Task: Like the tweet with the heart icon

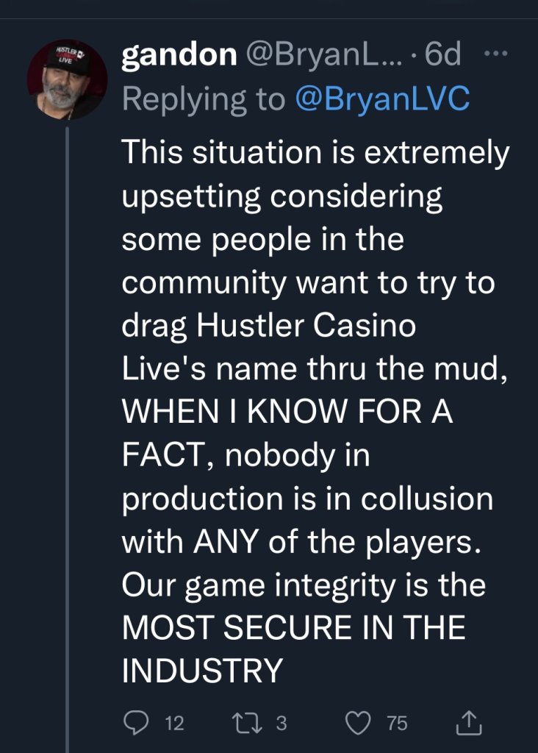Action: [x=359, y=724]
